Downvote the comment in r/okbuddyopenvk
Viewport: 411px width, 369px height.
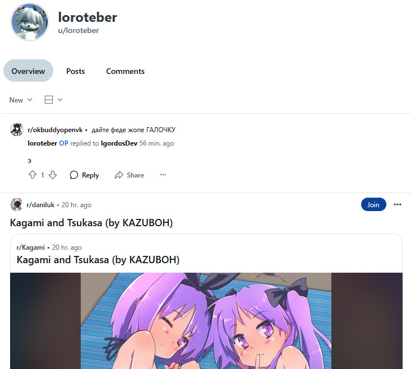click(x=53, y=175)
